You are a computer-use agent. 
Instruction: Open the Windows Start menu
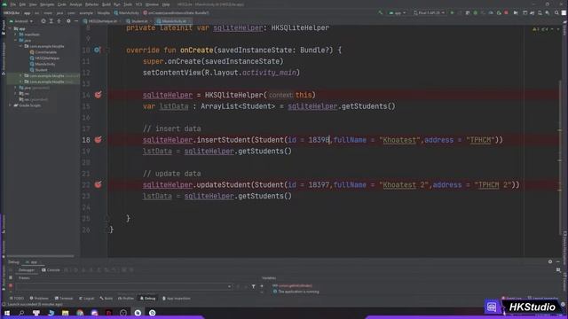pos(7,313)
